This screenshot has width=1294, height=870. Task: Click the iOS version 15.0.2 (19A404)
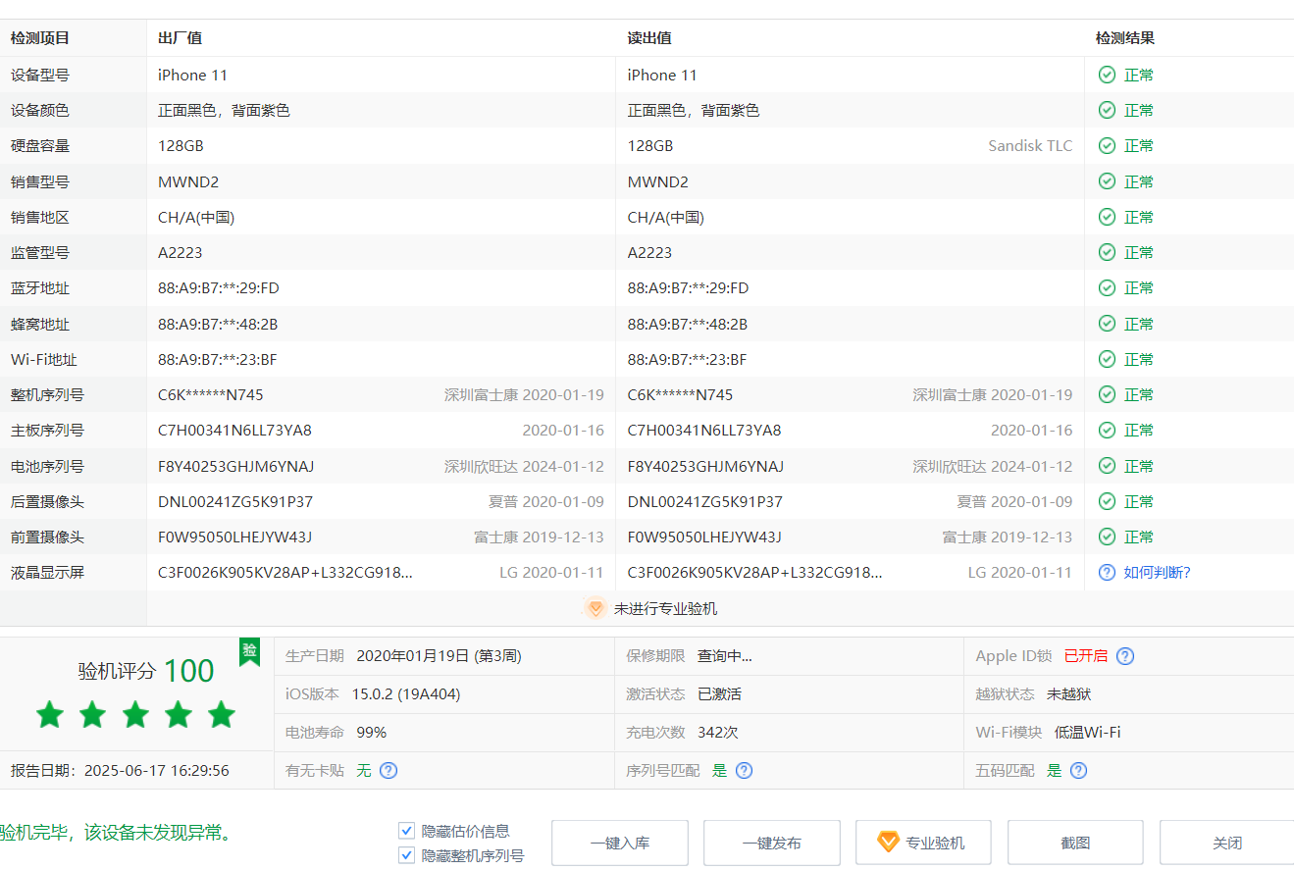(406, 693)
